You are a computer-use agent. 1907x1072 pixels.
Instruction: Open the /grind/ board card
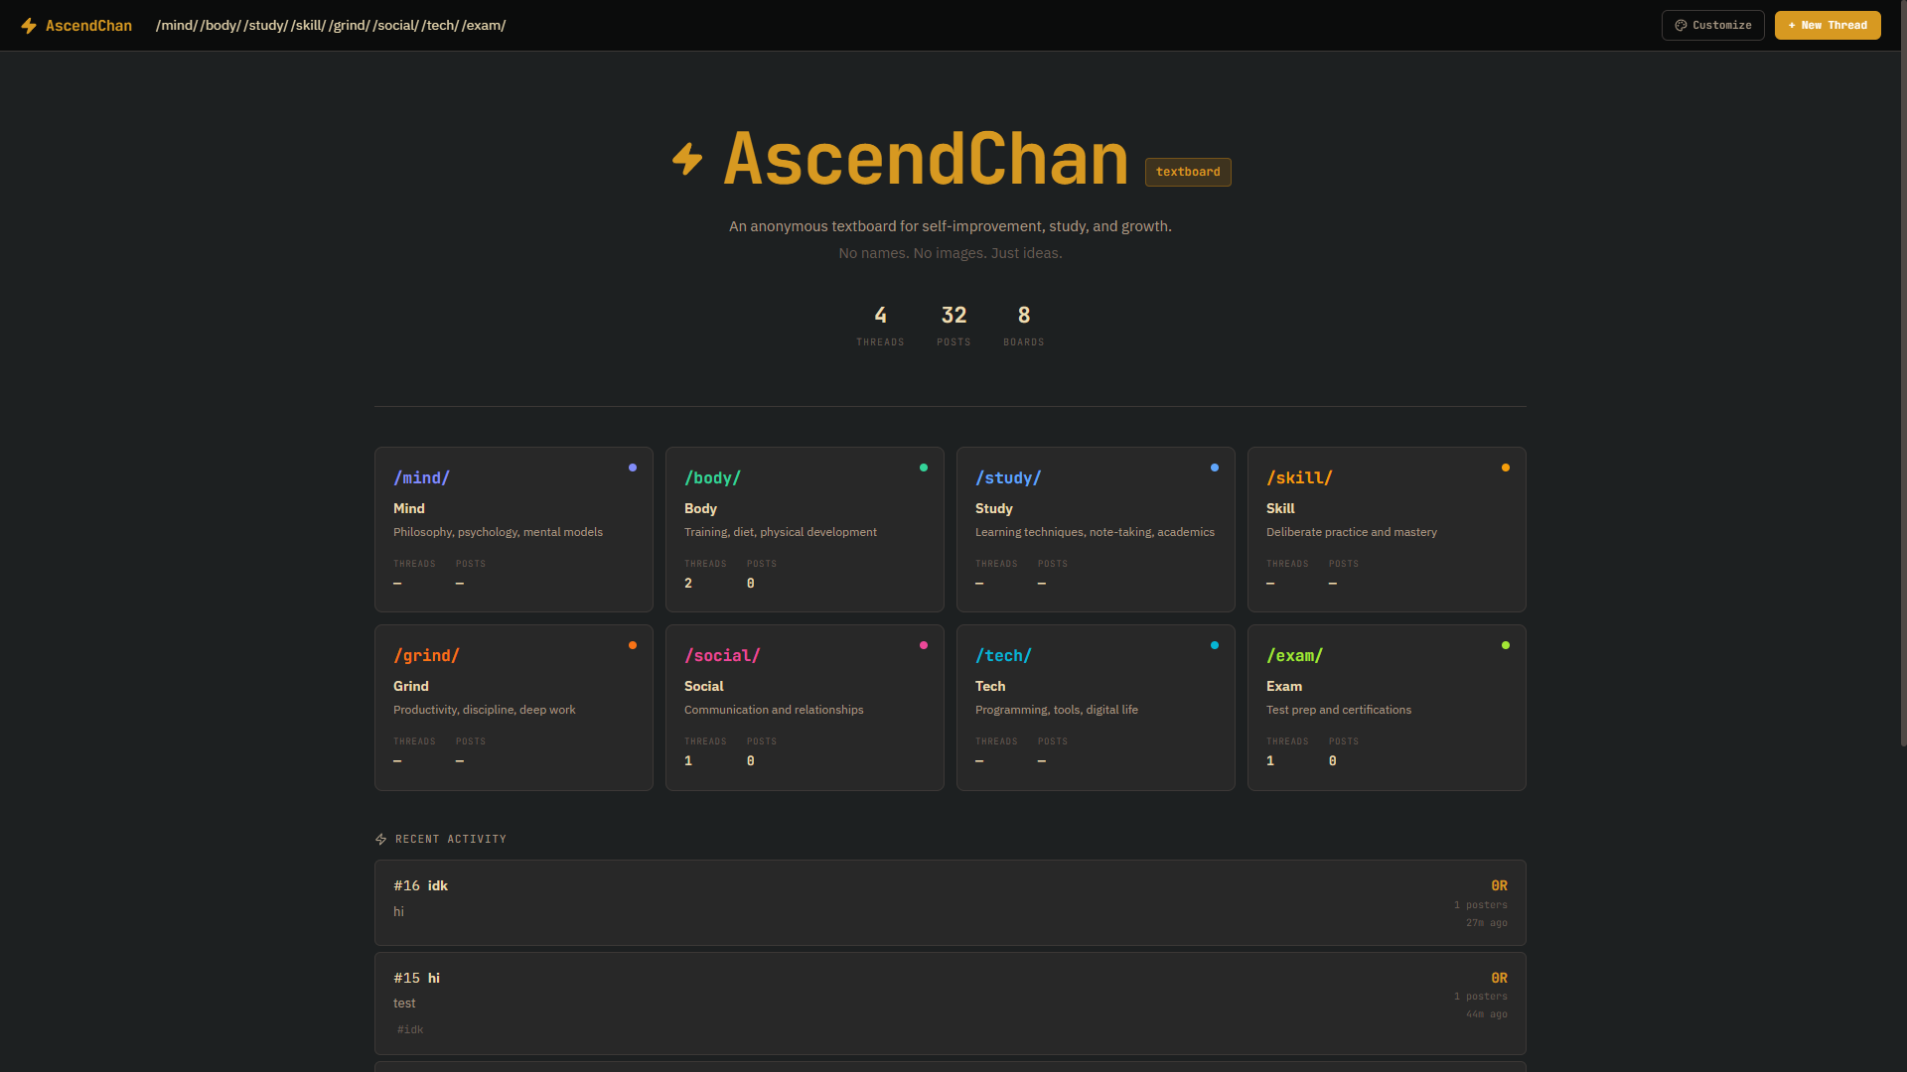[x=513, y=707]
